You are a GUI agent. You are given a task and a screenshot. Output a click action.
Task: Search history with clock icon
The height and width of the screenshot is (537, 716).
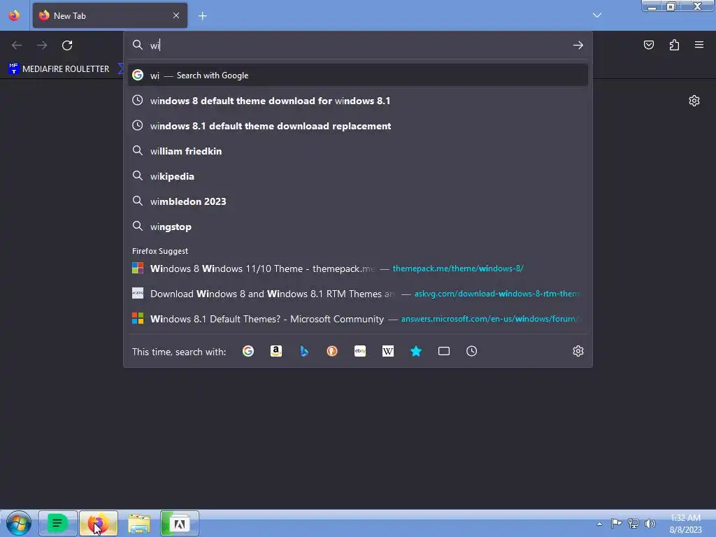(472, 351)
